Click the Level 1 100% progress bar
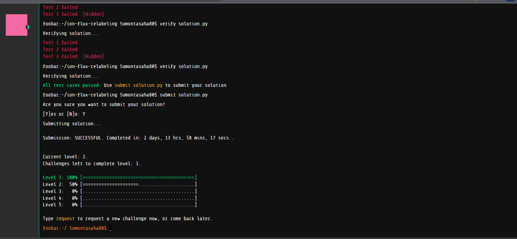The image size is (517, 239). pos(139,178)
